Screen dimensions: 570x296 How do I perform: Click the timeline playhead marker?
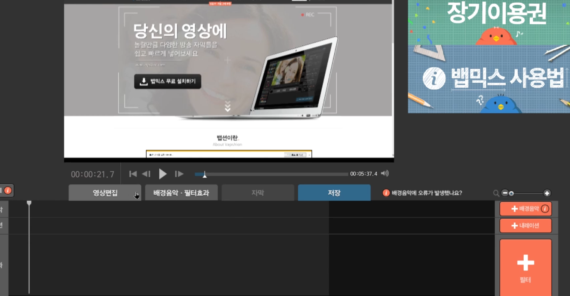pos(29,203)
